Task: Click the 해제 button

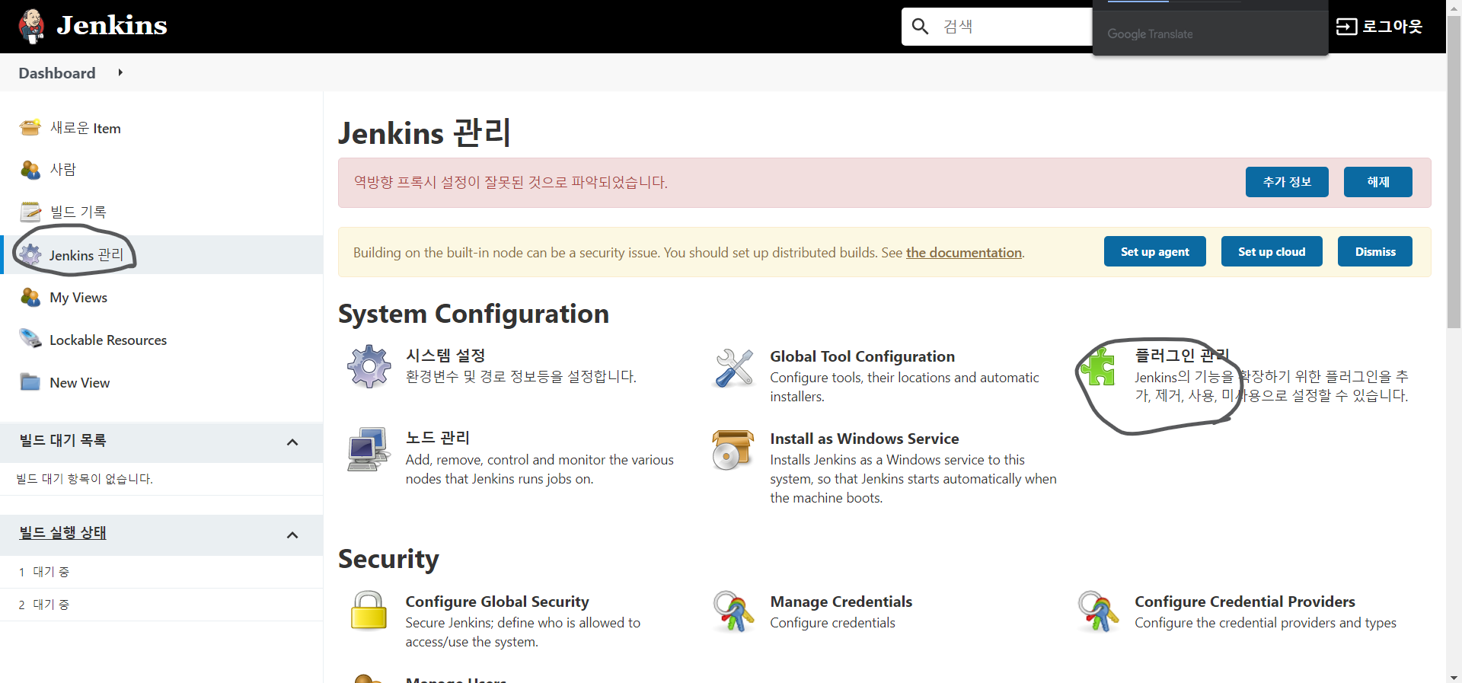Action: coord(1378,182)
